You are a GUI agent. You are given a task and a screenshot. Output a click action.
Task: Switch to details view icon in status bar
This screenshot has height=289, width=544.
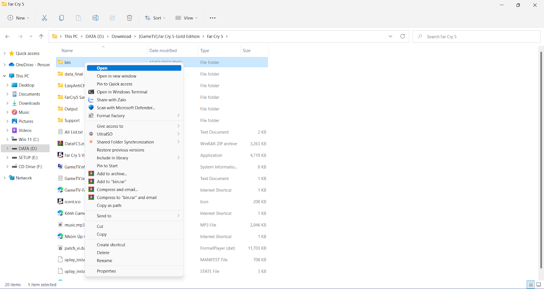pyautogui.click(x=531, y=285)
